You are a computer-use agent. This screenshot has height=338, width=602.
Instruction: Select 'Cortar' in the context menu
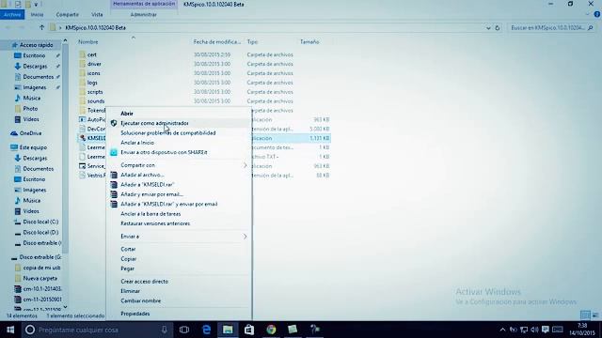coord(128,249)
